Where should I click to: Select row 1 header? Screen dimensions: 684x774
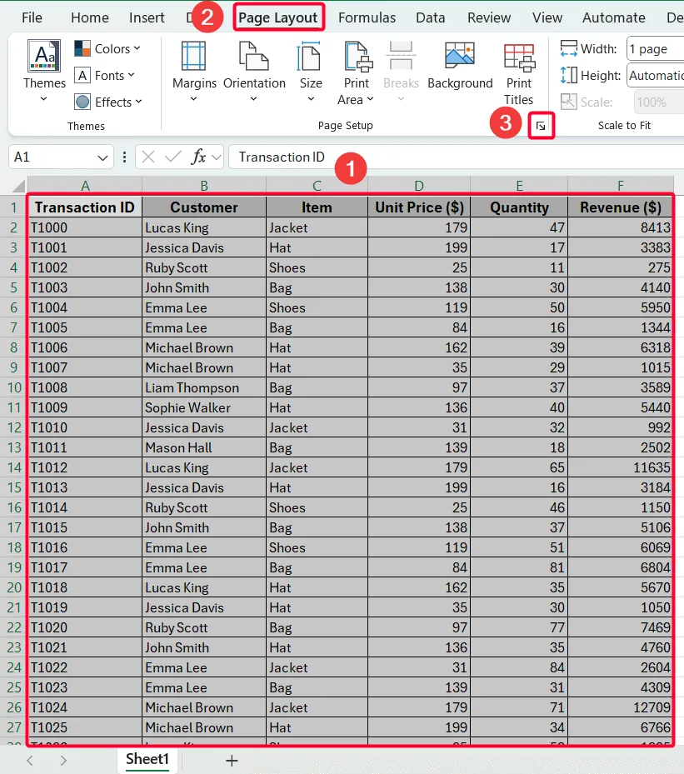pyautogui.click(x=14, y=207)
